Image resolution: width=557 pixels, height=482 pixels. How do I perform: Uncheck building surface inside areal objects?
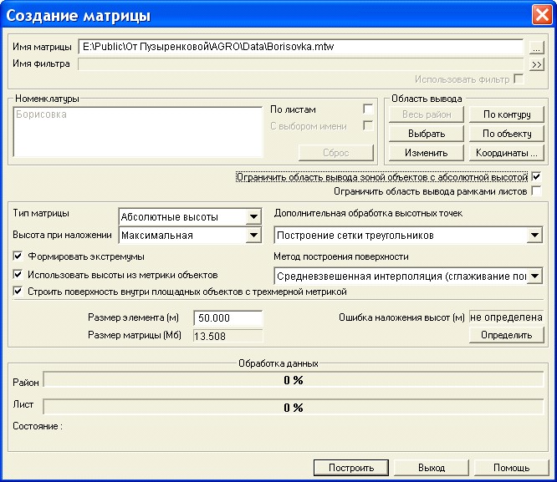18,292
